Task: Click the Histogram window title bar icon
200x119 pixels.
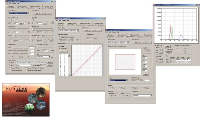Action: click(154, 5)
